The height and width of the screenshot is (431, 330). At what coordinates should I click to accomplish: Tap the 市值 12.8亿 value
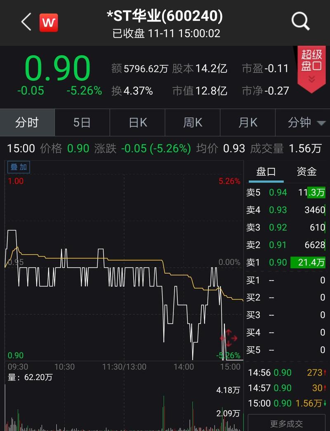pos(199,91)
